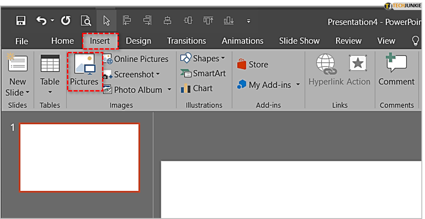
Task: Open the Shapes gallery dropdown
Action: click(223, 58)
